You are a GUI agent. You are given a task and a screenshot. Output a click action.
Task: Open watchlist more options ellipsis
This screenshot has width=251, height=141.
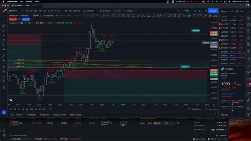click(x=242, y=11)
